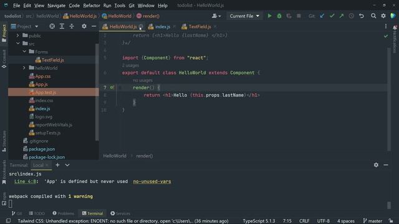Push commits with the green arrow icon

coord(342,16)
